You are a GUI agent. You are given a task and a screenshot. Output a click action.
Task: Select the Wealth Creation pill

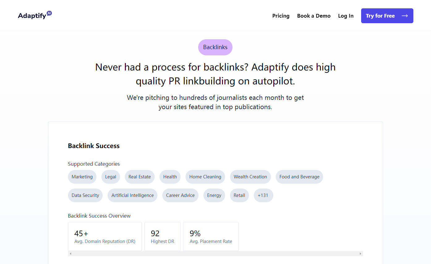click(250, 177)
